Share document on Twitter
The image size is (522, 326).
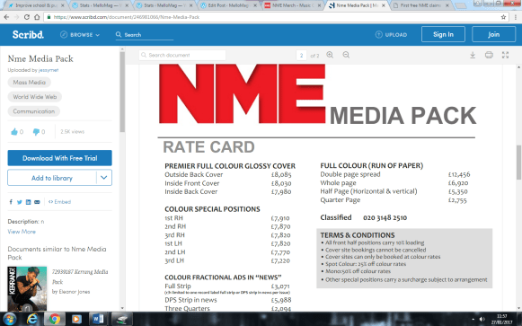(19, 202)
